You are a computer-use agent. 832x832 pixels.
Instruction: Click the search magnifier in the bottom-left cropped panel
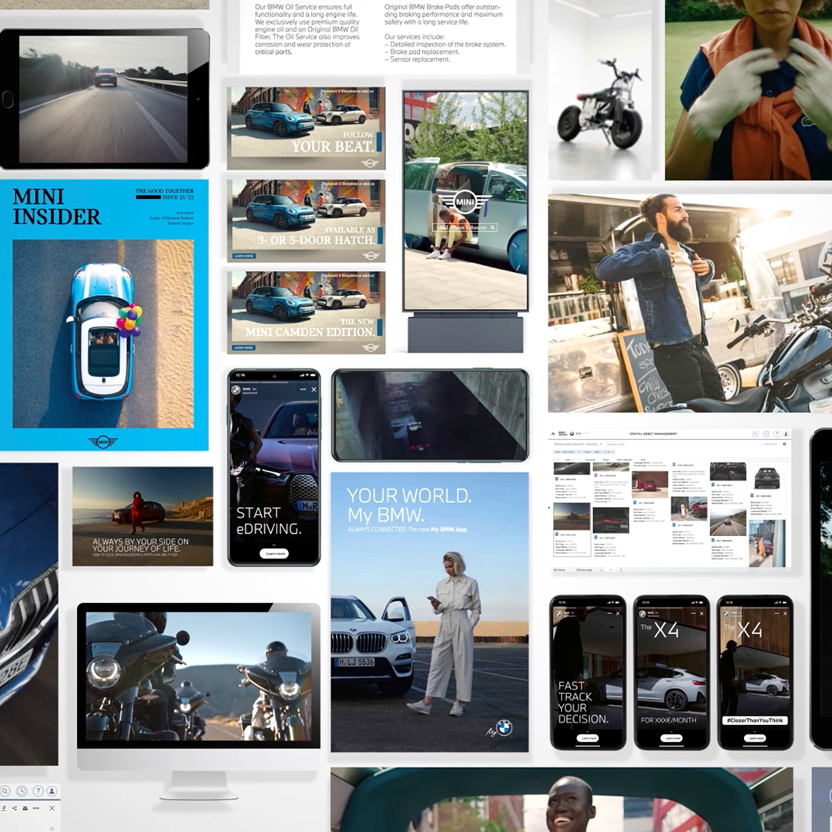click(5, 790)
